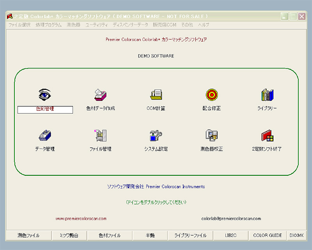
Task: Launch the CCM計算 icon
Action: point(156,95)
